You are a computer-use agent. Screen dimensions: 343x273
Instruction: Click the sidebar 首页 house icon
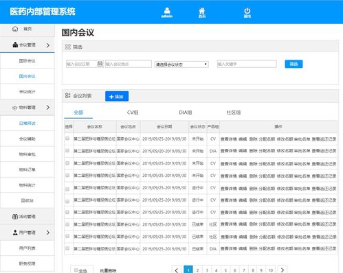point(15,29)
